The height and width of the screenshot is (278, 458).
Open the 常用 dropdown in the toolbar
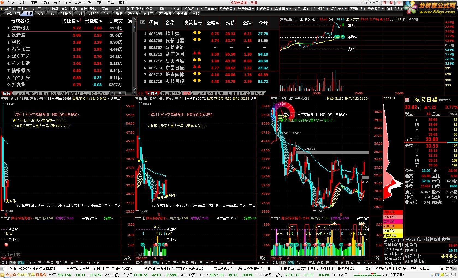click(x=10, y=9)
